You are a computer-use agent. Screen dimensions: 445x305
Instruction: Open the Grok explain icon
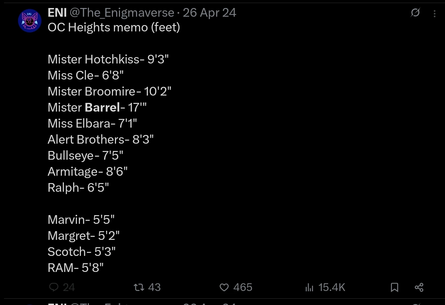click(415, 13)
